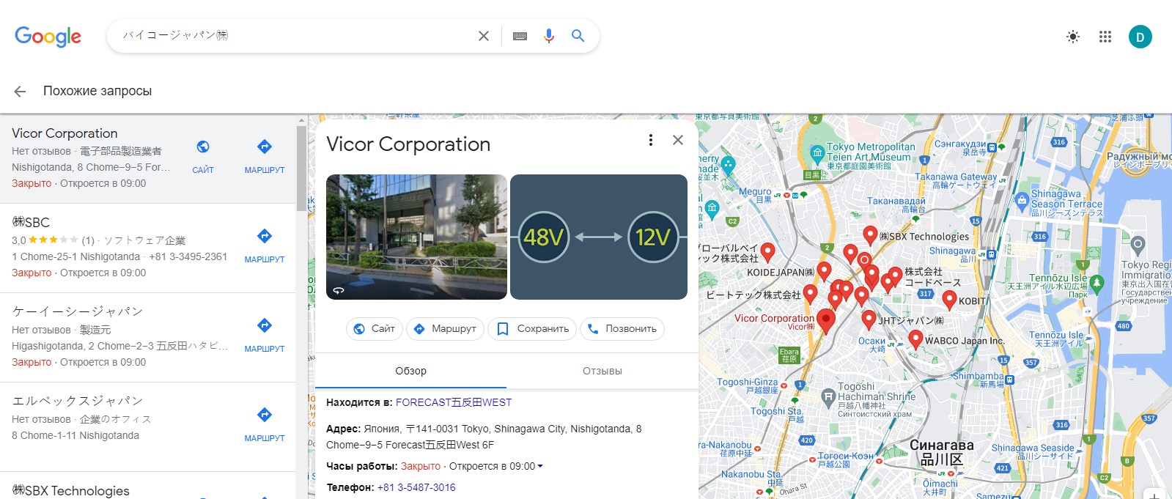Select ㈱SBC result in the list
Viewport: 1172px width, 499px height.
coord(148,248)
